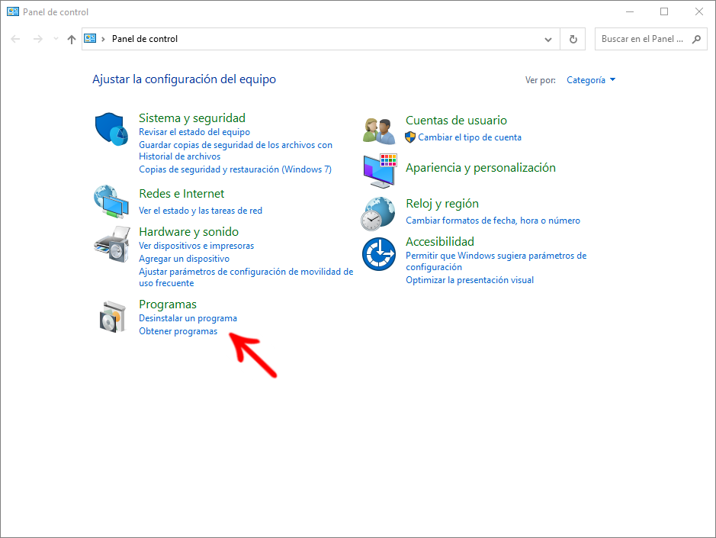Click Cambiar formatos de fecha, hora o número
Screen dimensions: 716x538
pos(493,221)
